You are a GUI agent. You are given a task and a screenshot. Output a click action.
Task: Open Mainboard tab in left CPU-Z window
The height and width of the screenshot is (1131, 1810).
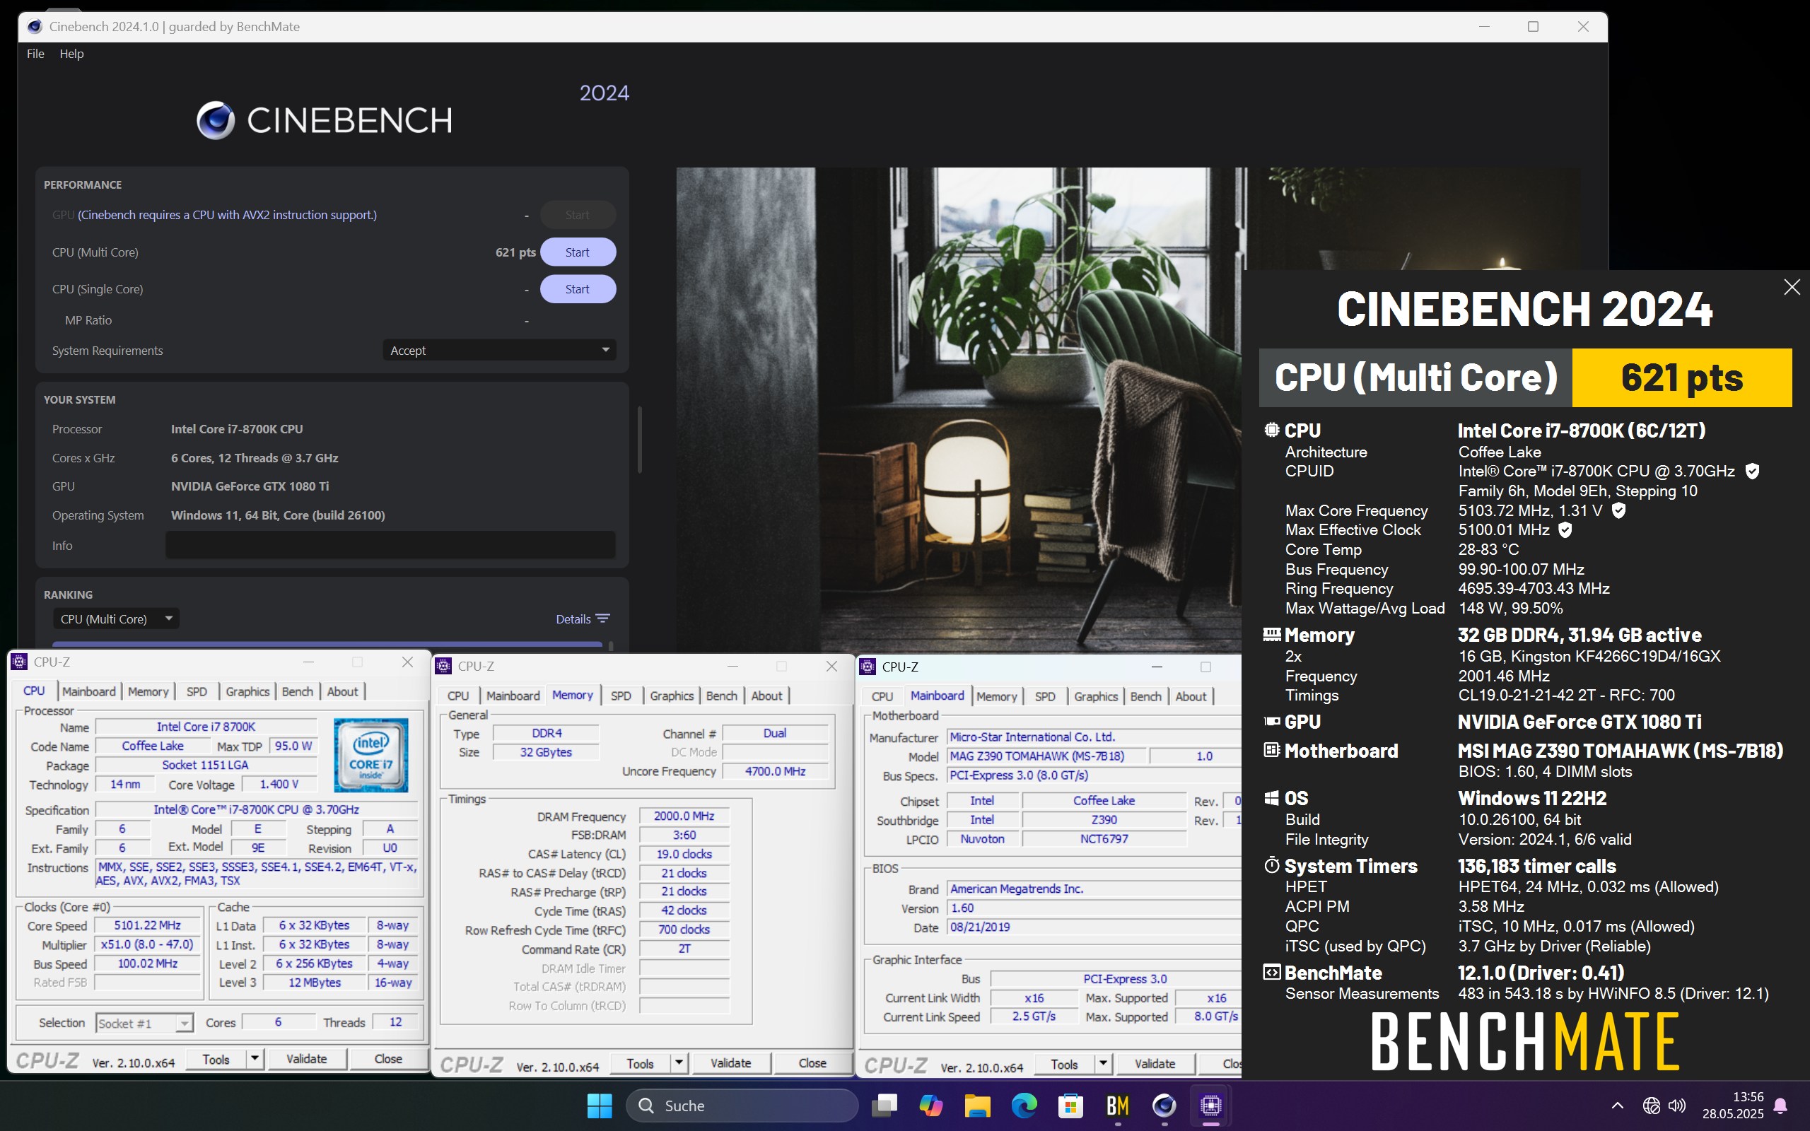pyautogui.click(x=89, y=691)
